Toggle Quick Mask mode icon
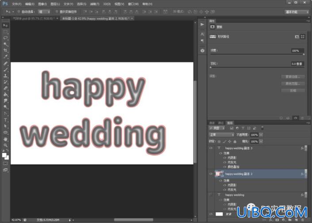 coord(5,164)
